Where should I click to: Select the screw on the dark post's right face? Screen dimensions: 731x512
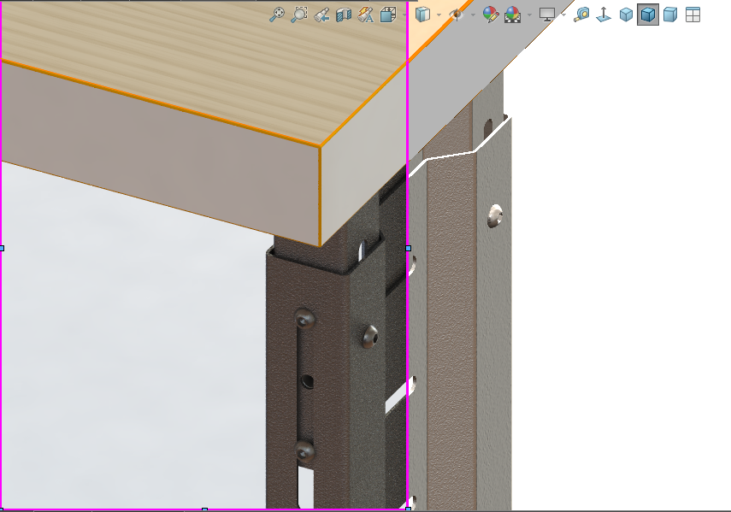[370, 337]
